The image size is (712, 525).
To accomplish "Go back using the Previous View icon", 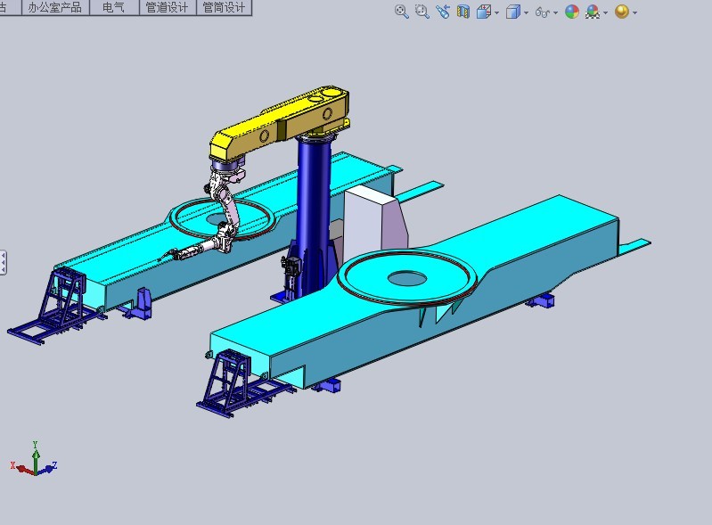I will click(443, 12).
